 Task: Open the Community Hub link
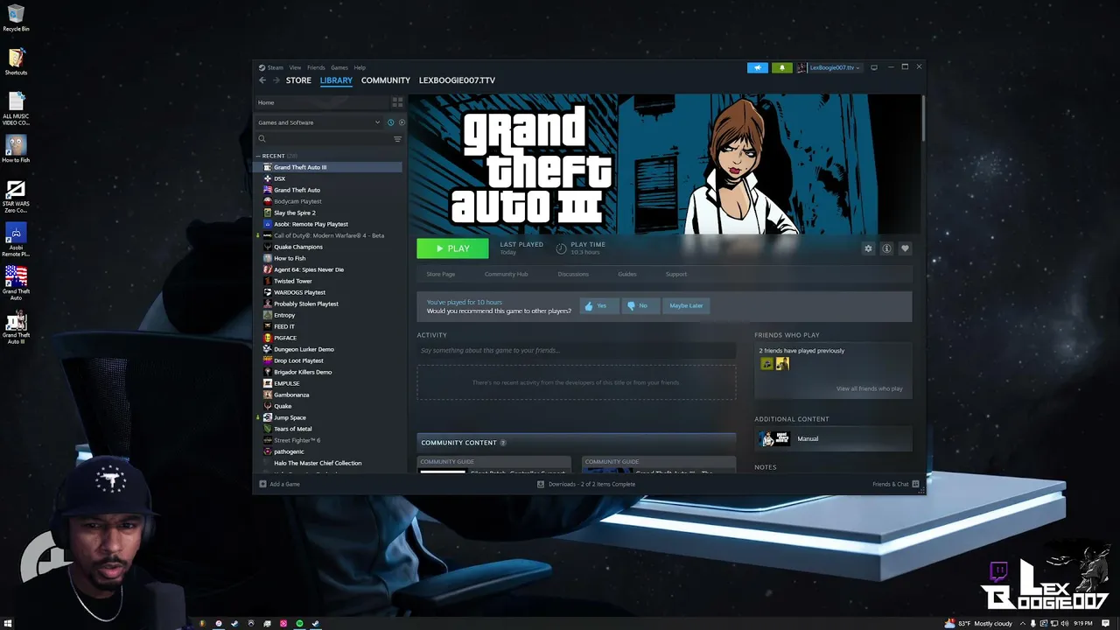tap(506, 274)
